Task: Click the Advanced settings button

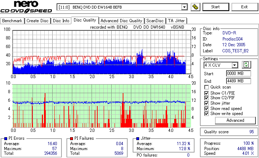Action: click(235, 120)
